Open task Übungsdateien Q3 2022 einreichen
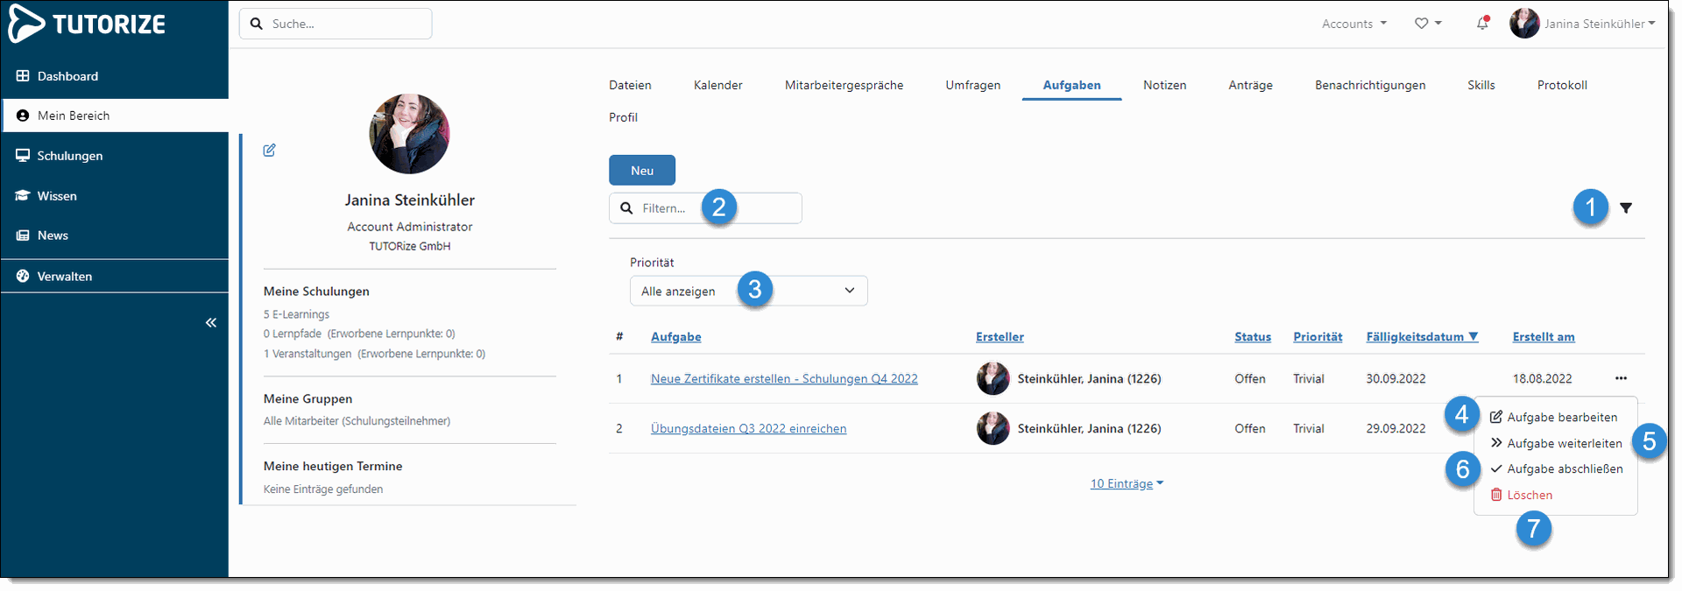 click(x=748, y=429)
